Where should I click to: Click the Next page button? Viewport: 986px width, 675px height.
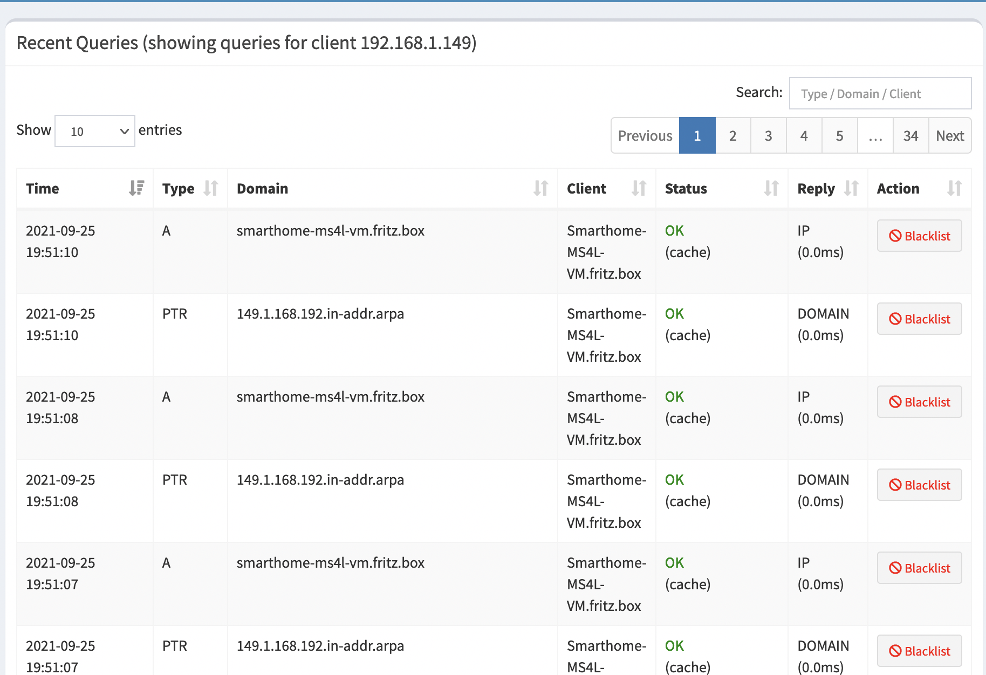950,136
